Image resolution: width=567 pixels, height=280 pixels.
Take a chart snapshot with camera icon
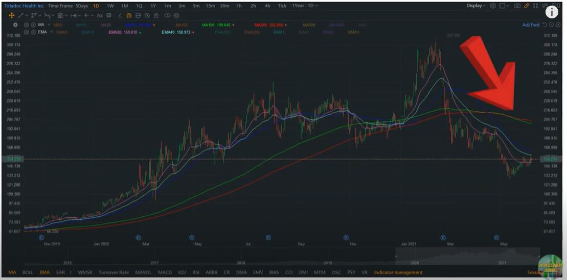click(517, 6)
